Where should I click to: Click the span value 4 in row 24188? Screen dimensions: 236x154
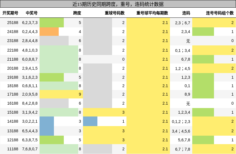80,32
